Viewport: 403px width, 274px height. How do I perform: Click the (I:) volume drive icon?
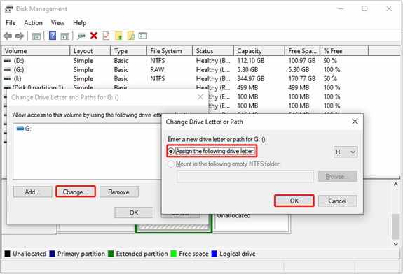pyautogui.click(x=7, y=79)
